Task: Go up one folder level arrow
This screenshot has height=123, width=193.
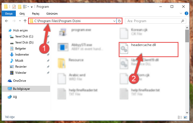Action: pos(25,21)
